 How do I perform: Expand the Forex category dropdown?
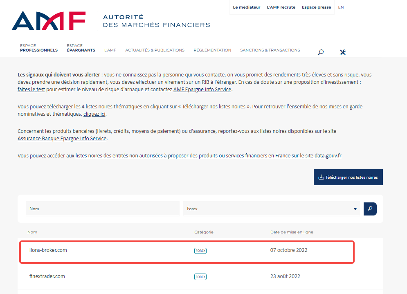pyautogui.click(x=355, y=209)
